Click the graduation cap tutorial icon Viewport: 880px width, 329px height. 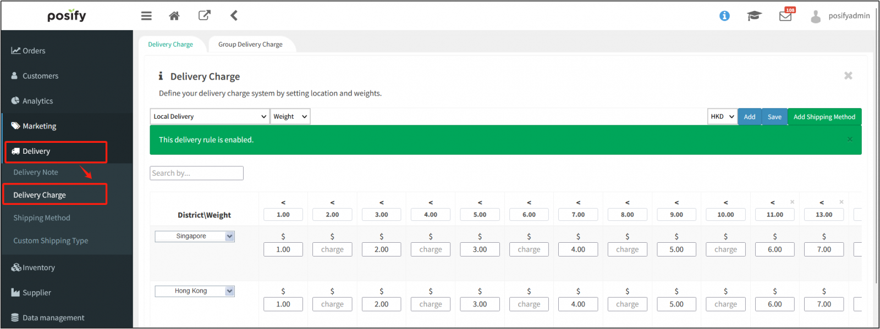coord(754,16)
